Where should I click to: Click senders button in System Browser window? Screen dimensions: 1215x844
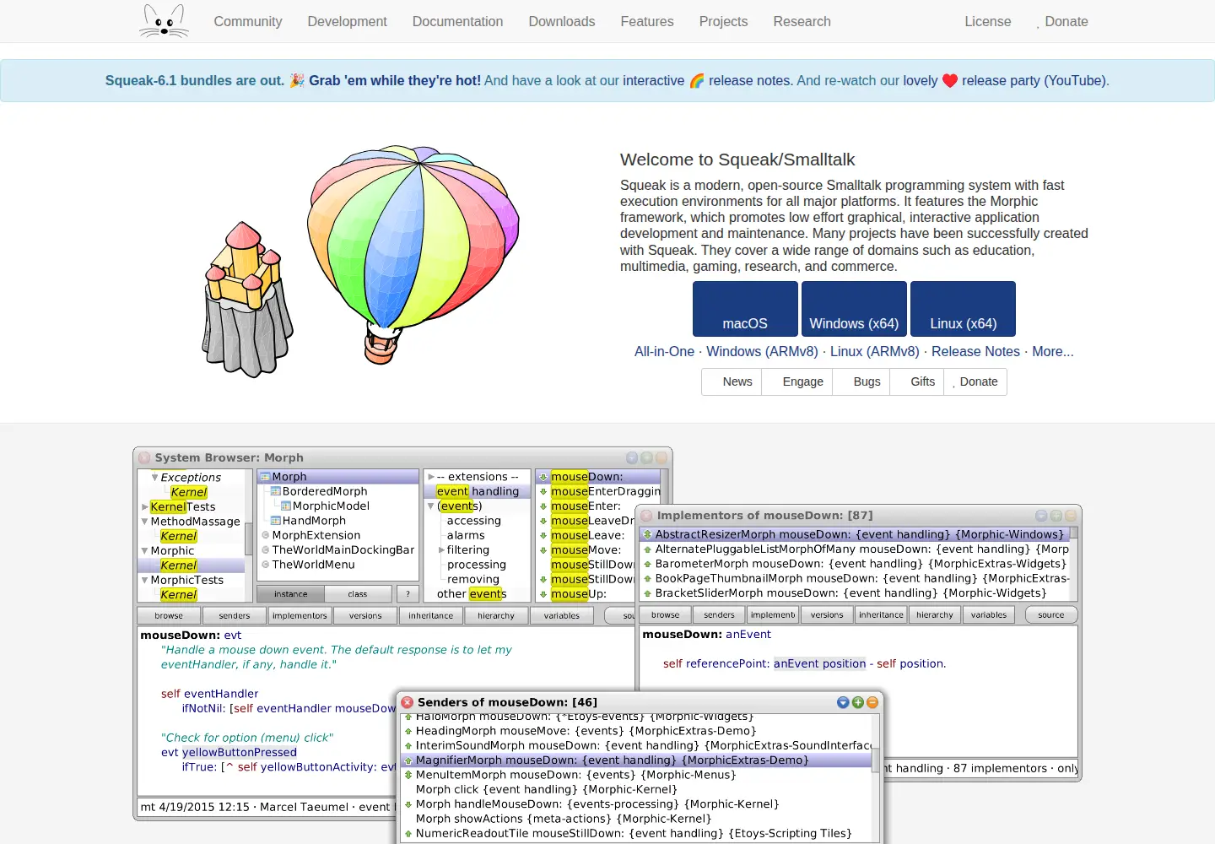pyautogui.click(x=235, y=616)
